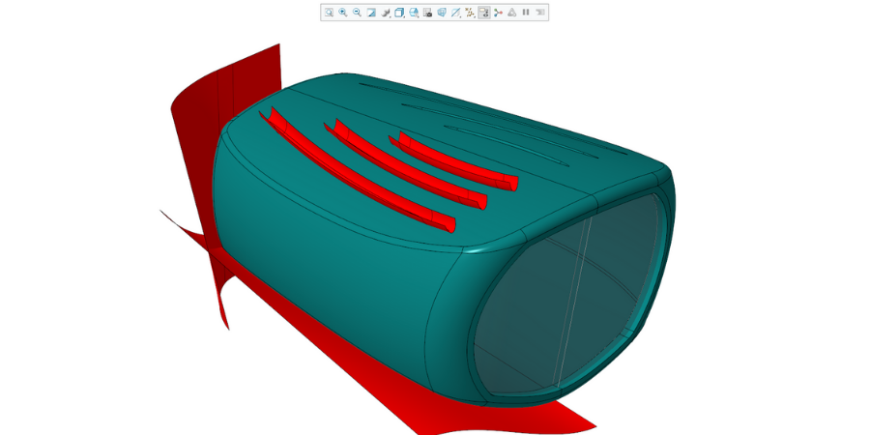Toggle the Perspective View mode
870x435 pixels.
pos(427,13)
